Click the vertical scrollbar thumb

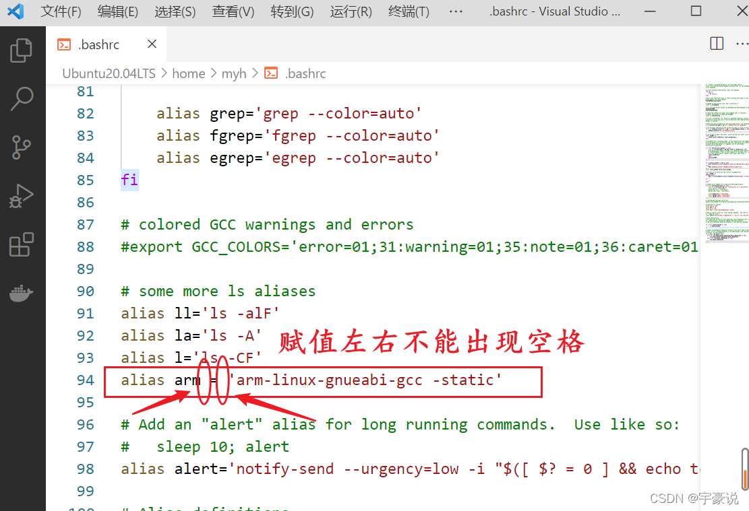(x=745, y=469)
